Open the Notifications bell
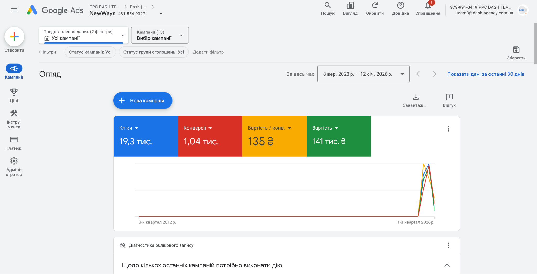The image size is (537, 274). pos(428,5)
